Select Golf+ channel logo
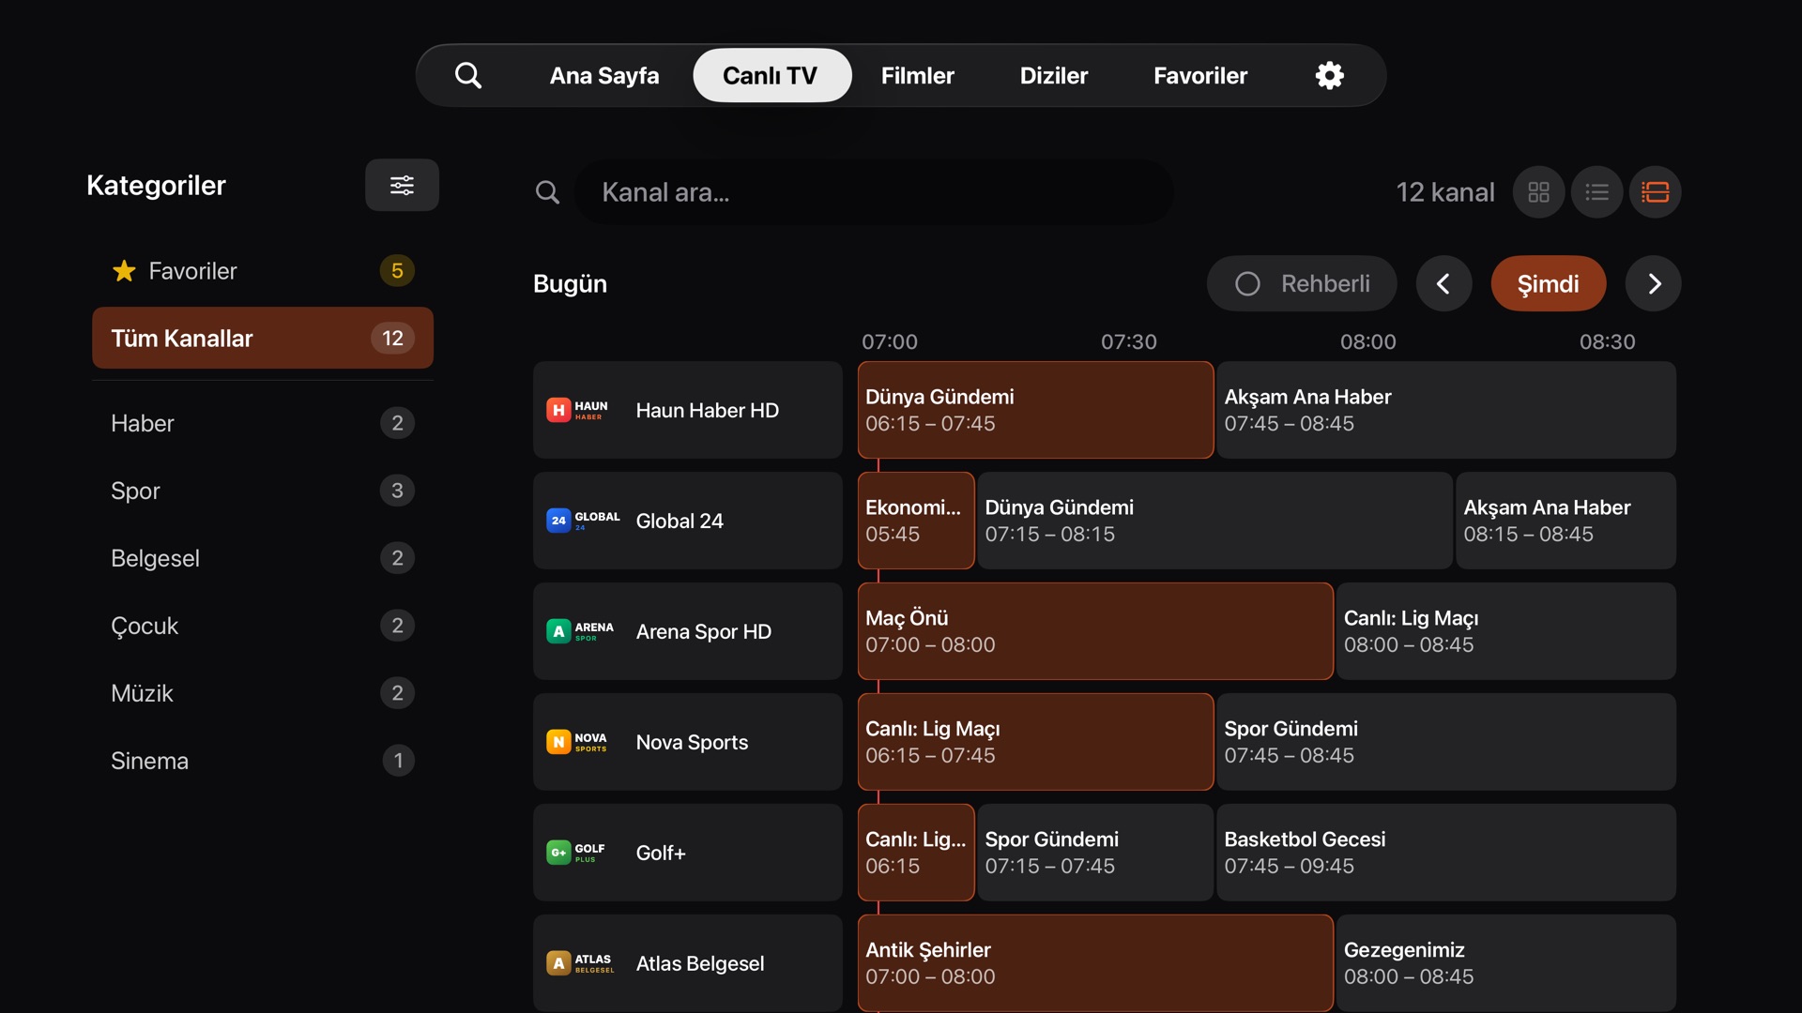The height and width of the screenshot is (1013, 1802). (x=576, y=853)
